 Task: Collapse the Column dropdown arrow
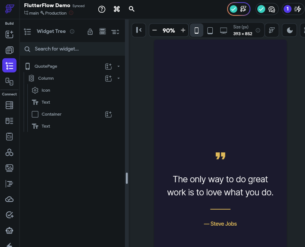point(119,78)
